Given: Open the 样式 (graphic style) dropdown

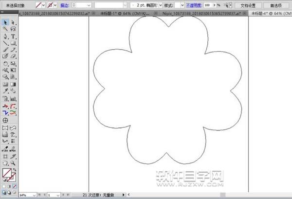Looking at the screenshot, I should point(182,5).
